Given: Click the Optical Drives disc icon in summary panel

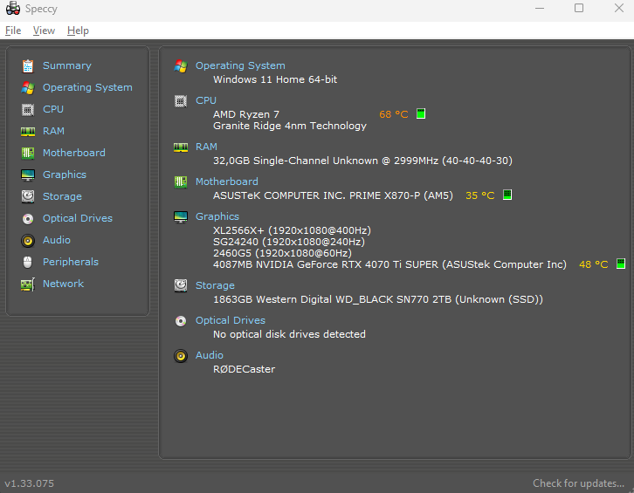Looking at the screenshot, I should (x=181, y=321).
